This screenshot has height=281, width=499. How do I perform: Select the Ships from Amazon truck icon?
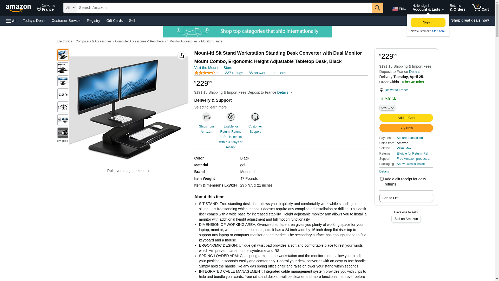[x=206, y=117]
